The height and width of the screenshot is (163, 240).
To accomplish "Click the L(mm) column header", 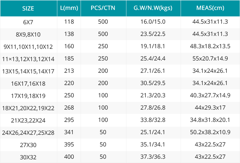I will pyautogui.click(x=69, y=8).
